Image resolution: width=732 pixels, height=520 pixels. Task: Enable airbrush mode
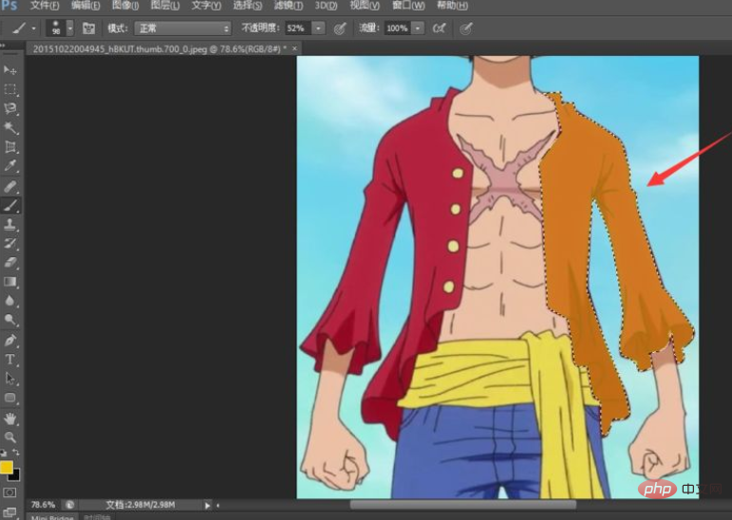click(x=439, y=28)
